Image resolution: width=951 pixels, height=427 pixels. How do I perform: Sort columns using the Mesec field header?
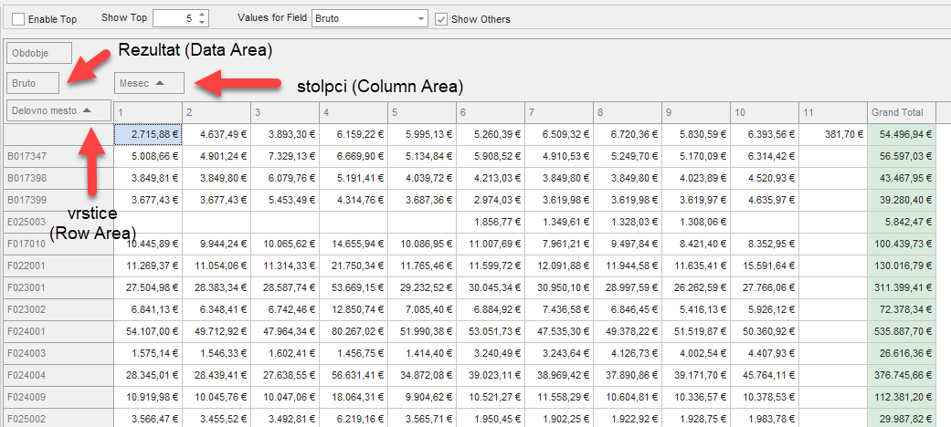149,83
